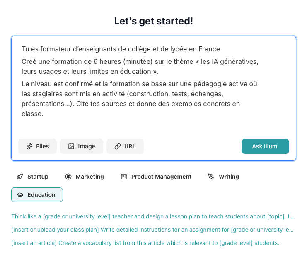Click the pen nib icon beside Writing
Image resolution: width=307 pixels, height=257 pixels.
(x=211, y=177)
